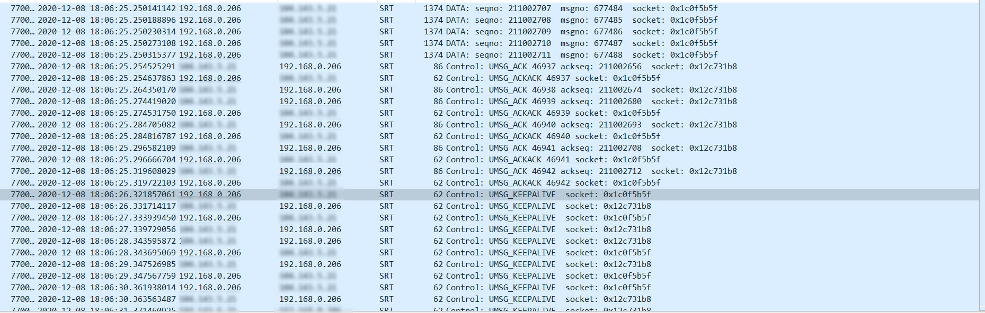The height and width of the screenshot is (313, 985).
Task: Select the DATA packet with seqno 211002707
Action: point(477,8)
